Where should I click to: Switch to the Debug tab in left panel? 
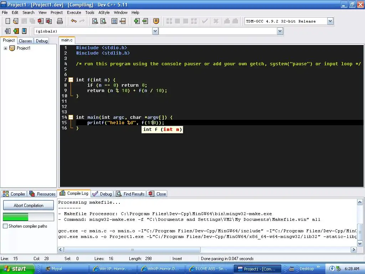click(x=42, y=41)
